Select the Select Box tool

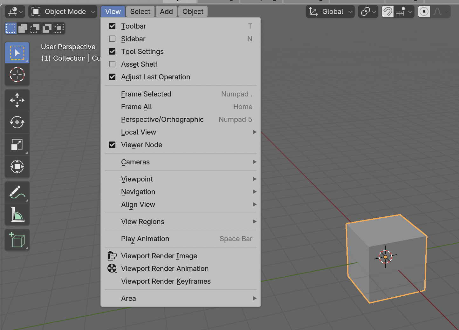[17, 53]
